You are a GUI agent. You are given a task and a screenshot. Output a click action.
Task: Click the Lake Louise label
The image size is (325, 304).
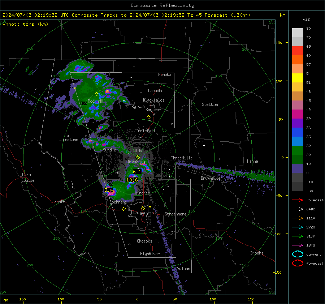pyautogui.click(x=28, y=177)
